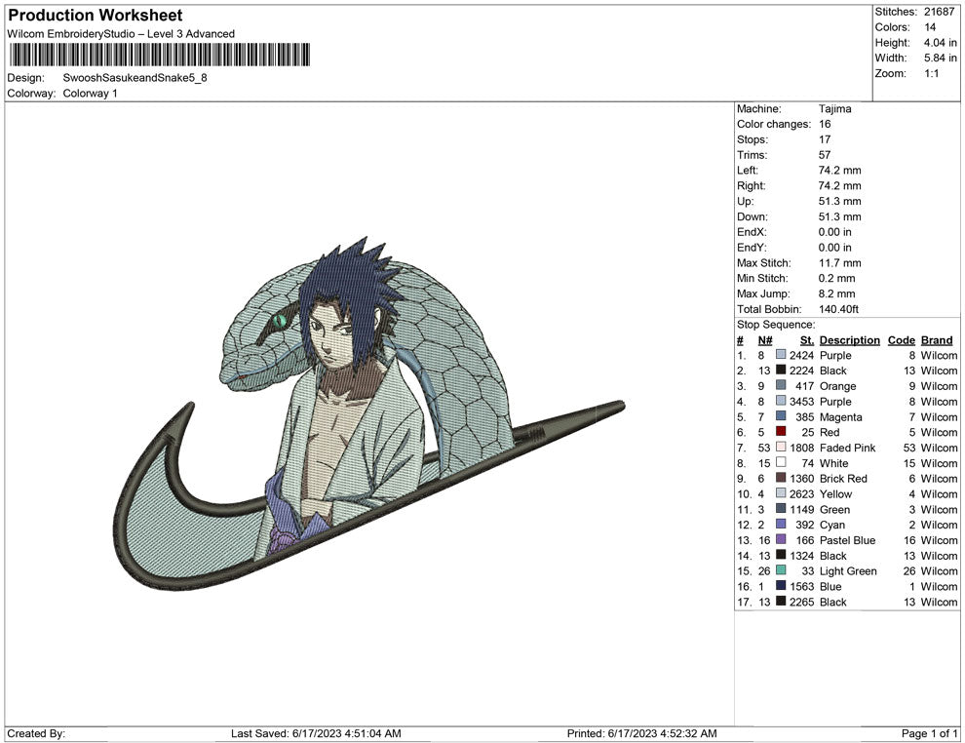Click the Left value 74.2 mm
The height and width of the screenshot is (743, 965).
[839, 170]
